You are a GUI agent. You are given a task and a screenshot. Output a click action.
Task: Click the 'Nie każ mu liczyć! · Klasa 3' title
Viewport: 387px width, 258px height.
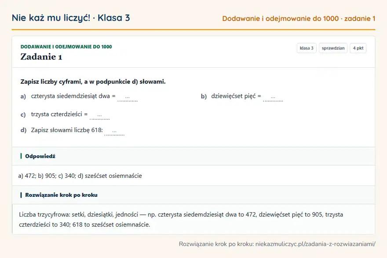[x=71, y=18]
